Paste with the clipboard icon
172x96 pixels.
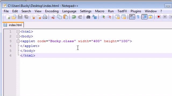click(66, 17)
